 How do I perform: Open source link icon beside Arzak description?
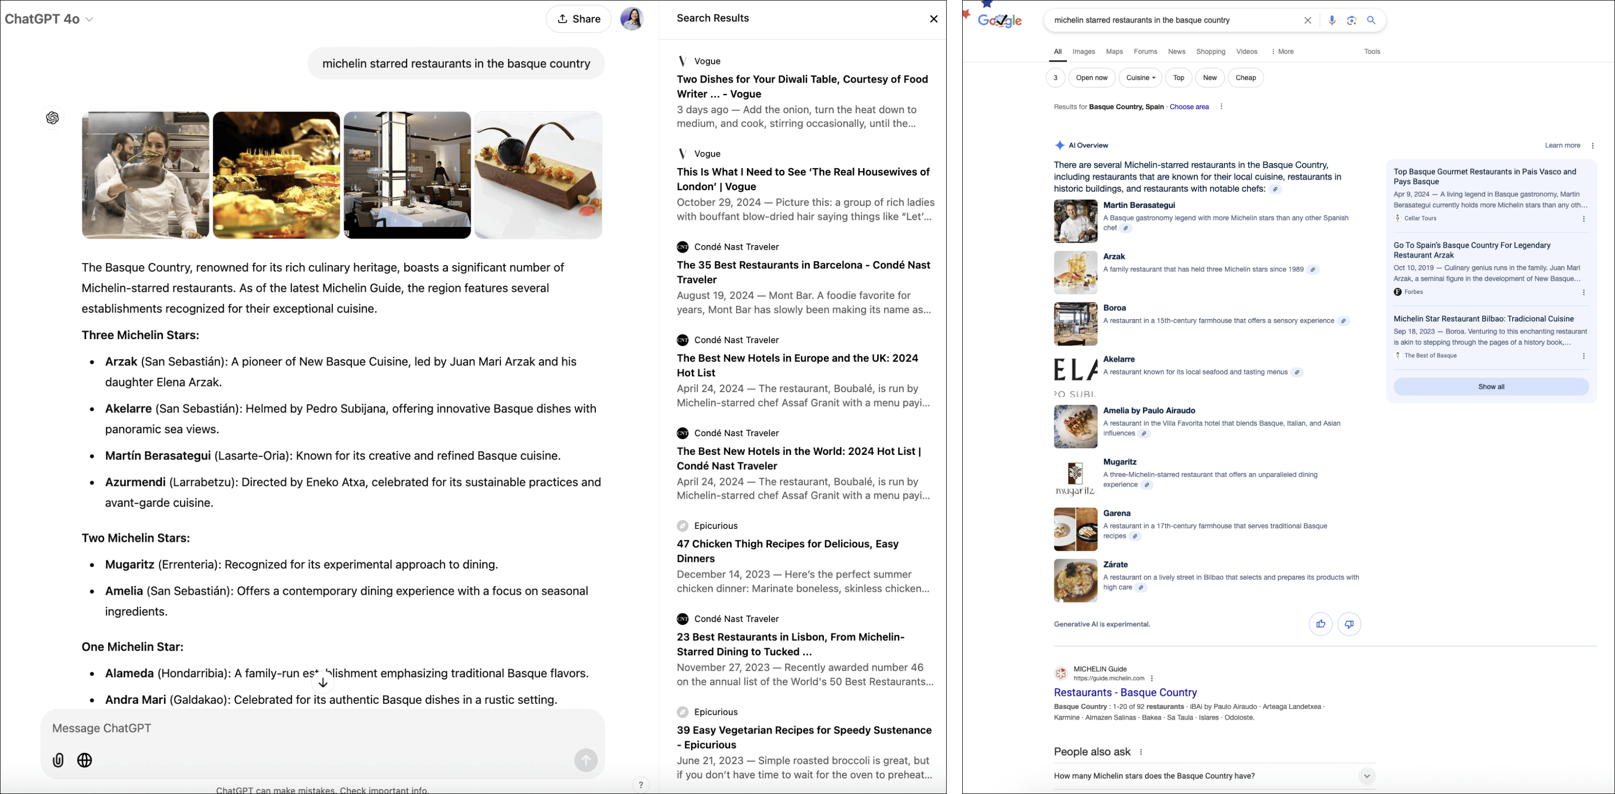click(x=1313, y=270)
